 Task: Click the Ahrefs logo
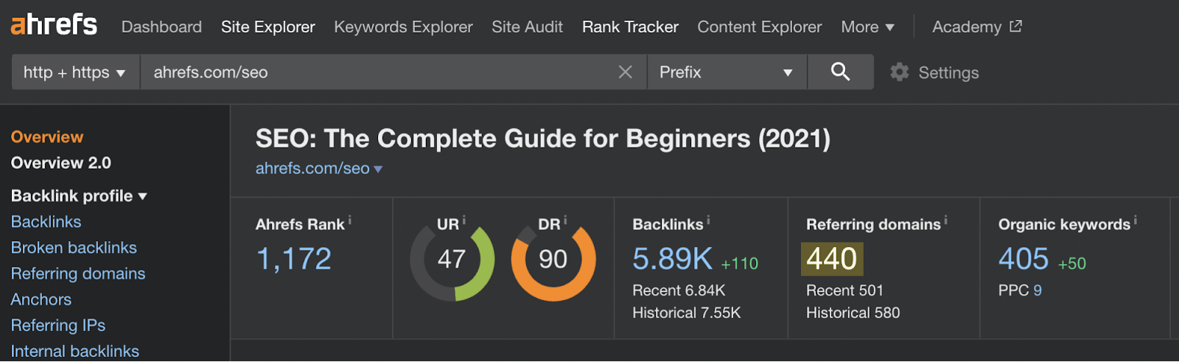tap(54, 25)
